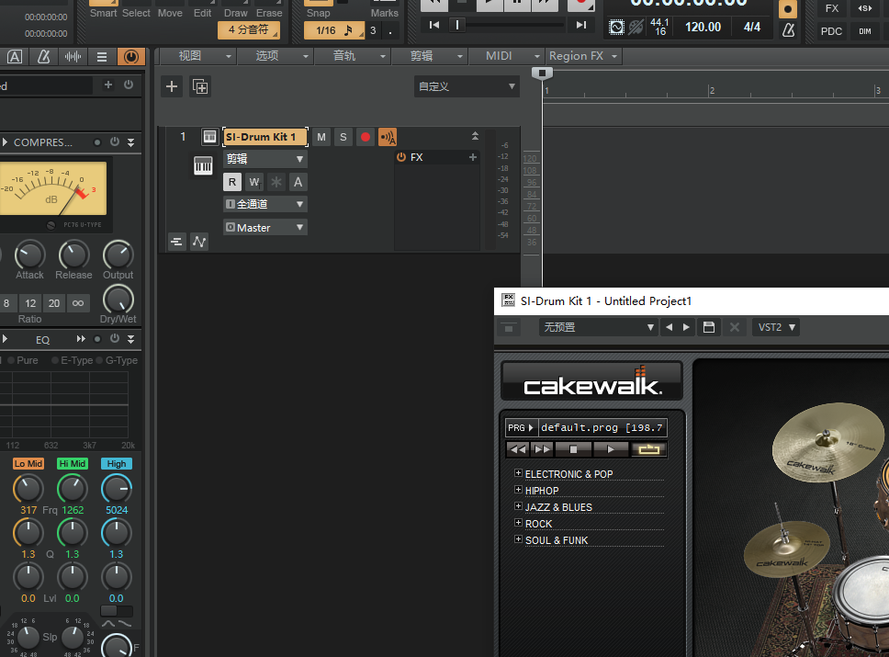Click the archive A button on track
889x657 pixels.
(x=298, y=182)
